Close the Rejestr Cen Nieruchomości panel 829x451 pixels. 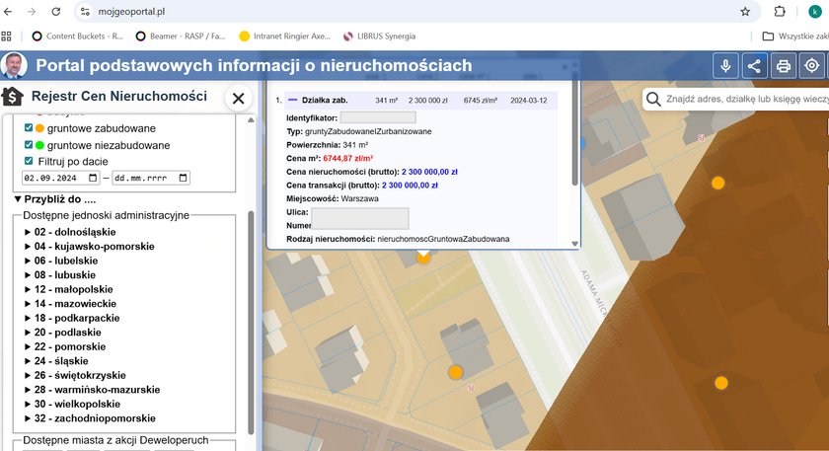click(x=238, y=98)
